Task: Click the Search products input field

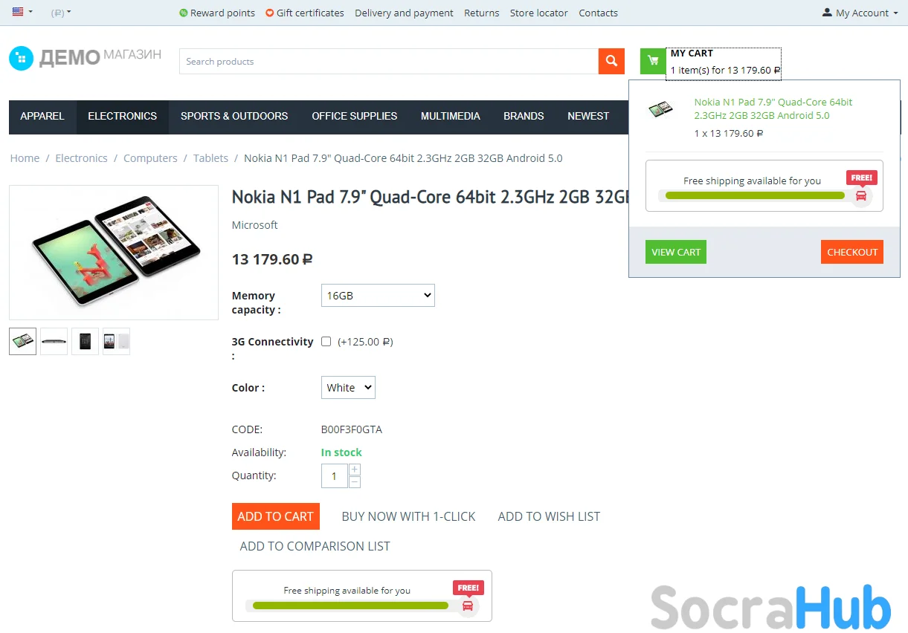Action: click(x=389, y=61)
